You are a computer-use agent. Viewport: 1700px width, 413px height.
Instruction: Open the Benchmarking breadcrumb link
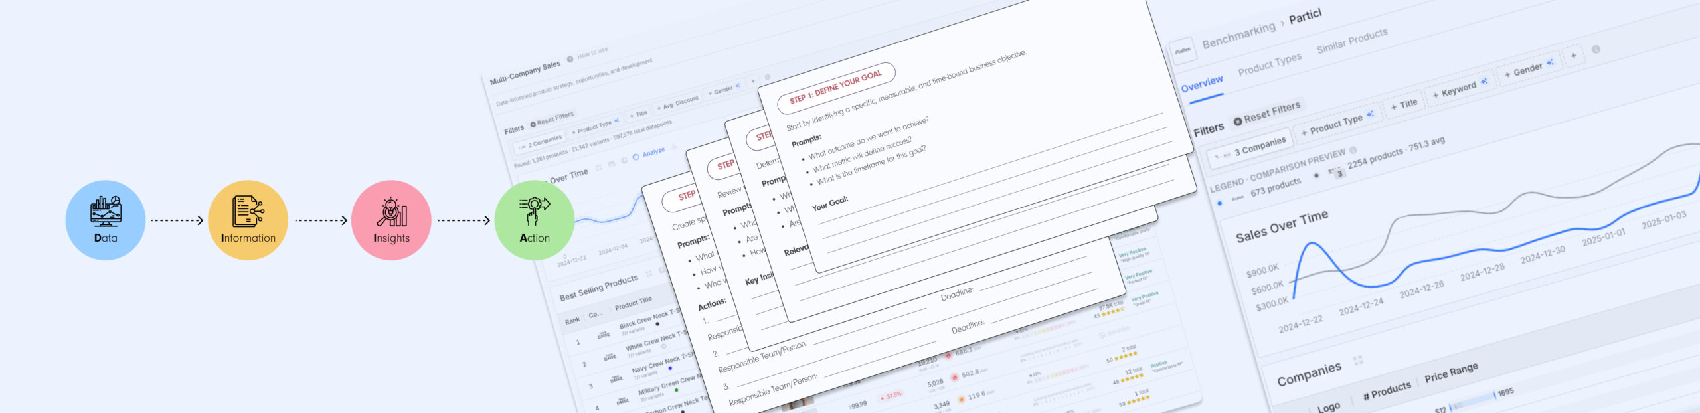(x=1238, y=35)
